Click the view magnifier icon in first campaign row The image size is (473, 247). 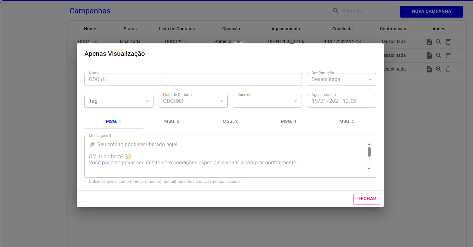[x=439, y=42]
